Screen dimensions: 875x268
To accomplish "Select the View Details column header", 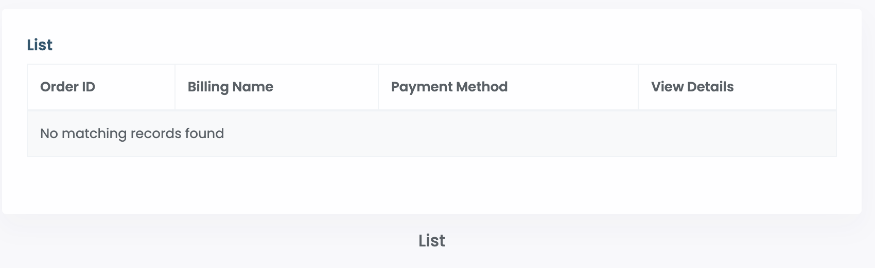I will point(692,87).
